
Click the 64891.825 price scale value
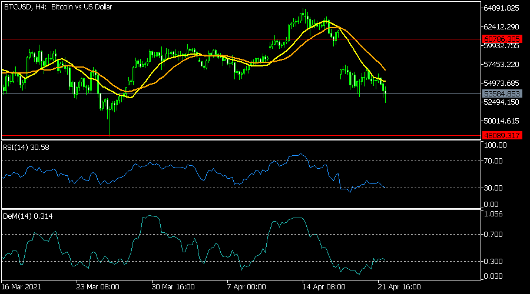[x=502, y=8]
